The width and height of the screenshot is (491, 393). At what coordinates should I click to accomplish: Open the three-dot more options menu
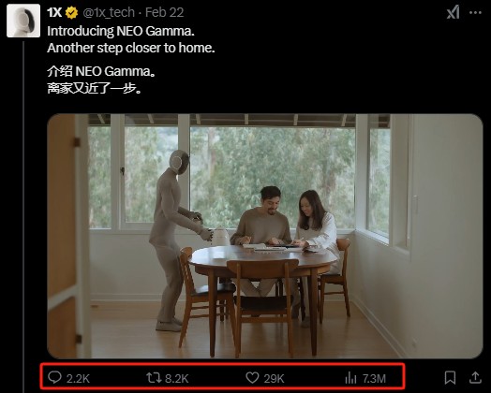pos(475,13)
